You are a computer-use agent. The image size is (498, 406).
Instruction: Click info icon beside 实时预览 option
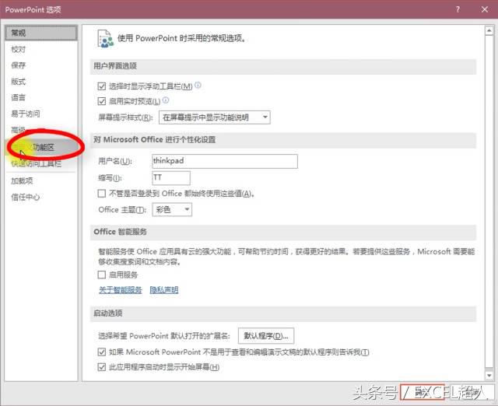(x=166, y=100)
